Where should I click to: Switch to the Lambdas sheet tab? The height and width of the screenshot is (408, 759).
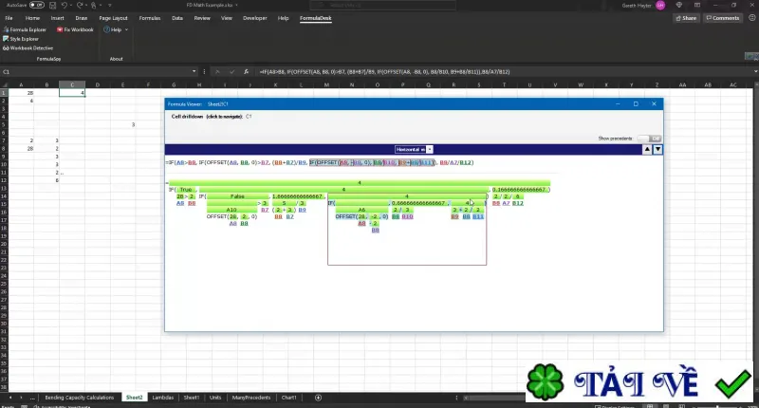point(162,398)
